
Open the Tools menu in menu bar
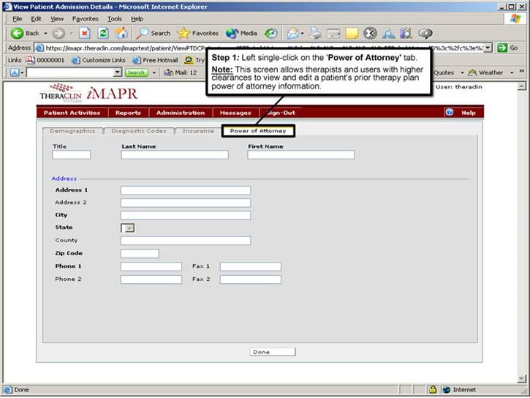click(x=115, y=18)
